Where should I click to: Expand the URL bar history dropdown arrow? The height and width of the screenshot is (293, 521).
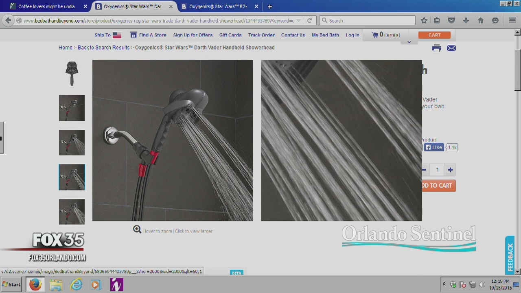click(298, 20)
